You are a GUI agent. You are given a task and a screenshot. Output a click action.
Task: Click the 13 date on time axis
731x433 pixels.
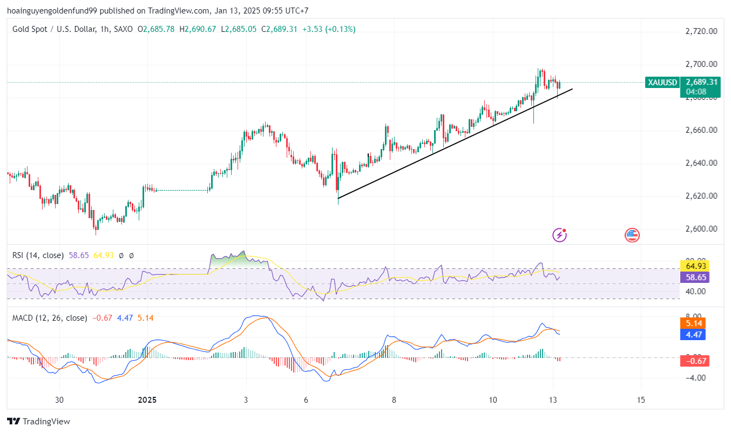click(553, 400)
